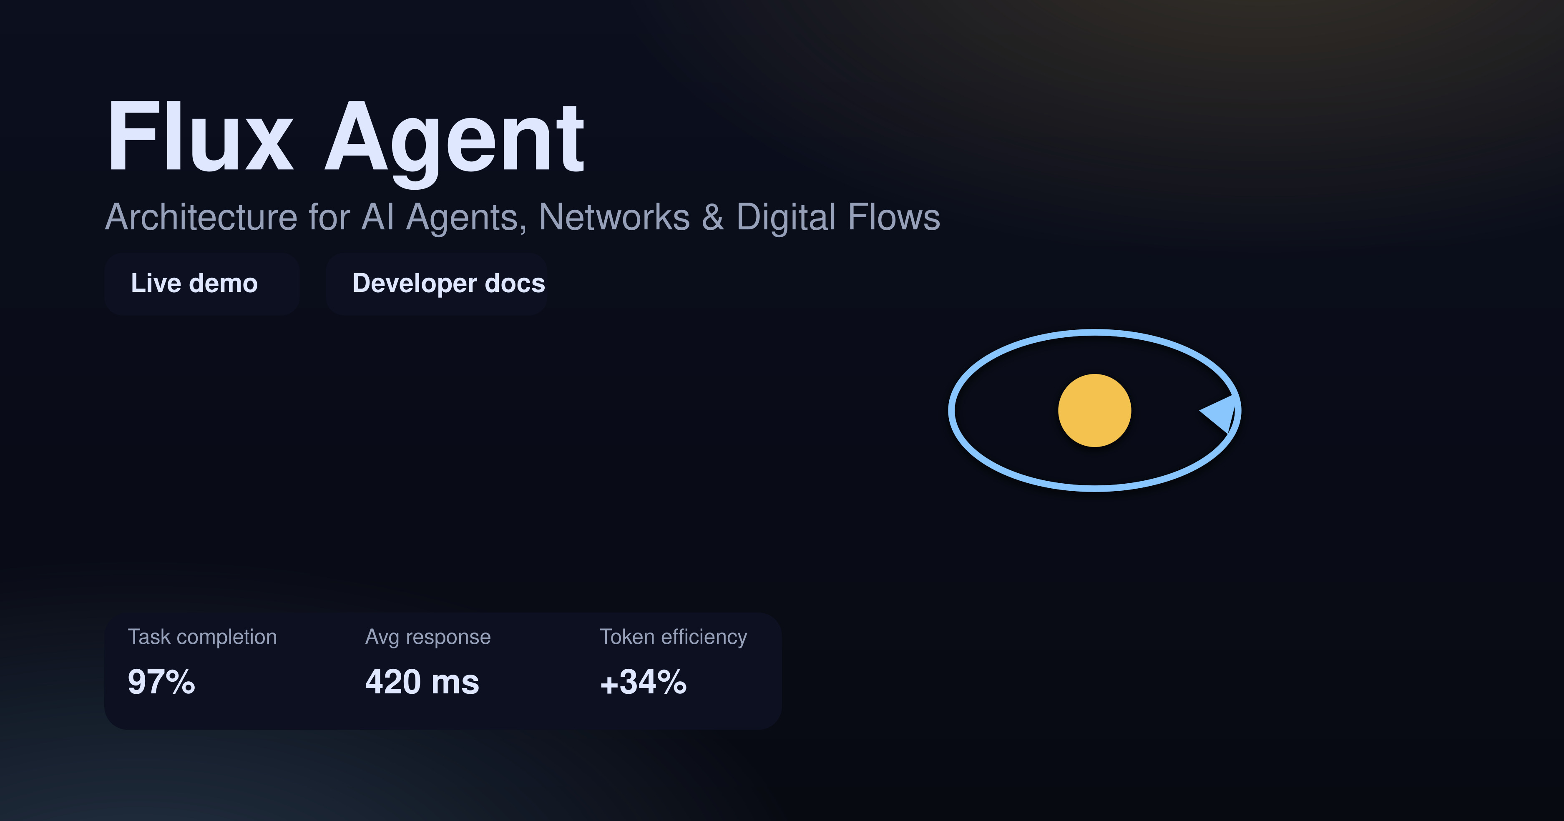Click the +34% value

tap(643, 682)
